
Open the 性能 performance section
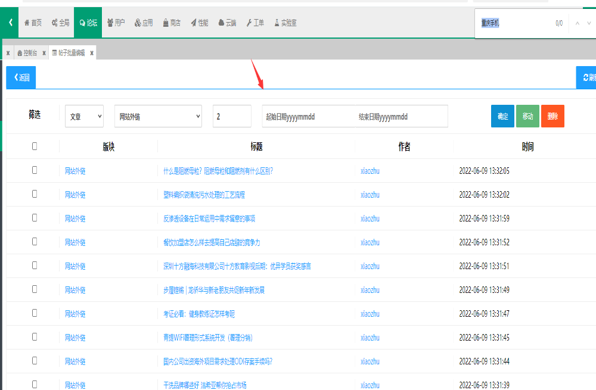pos(200,23)
